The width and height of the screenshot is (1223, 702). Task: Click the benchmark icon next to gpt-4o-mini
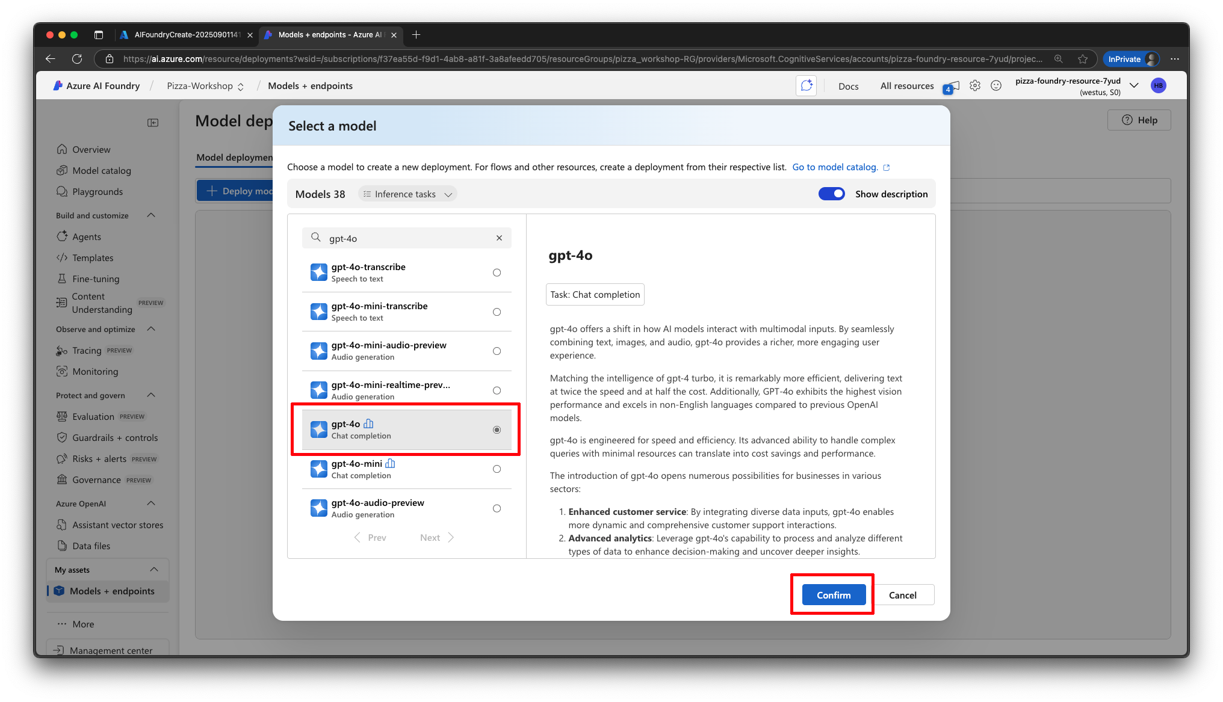[390, 464]
